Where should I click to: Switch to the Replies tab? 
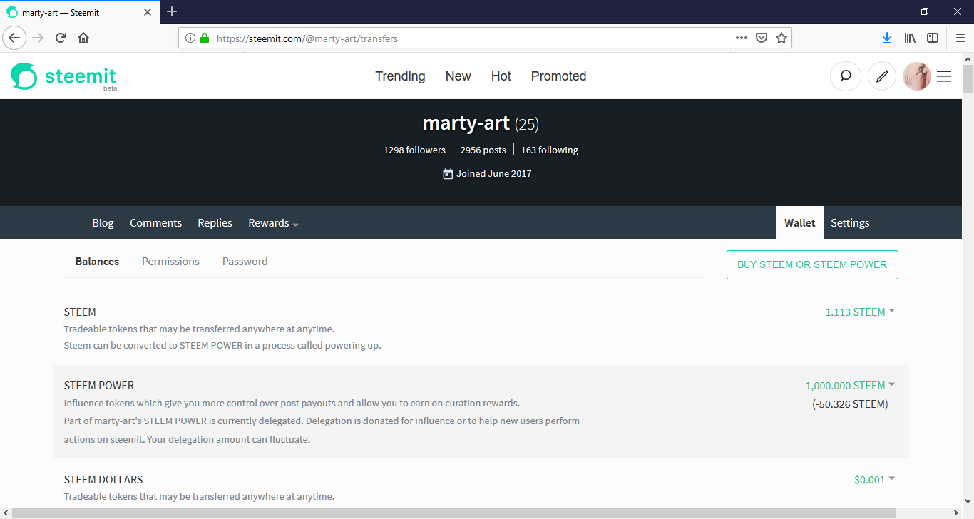pyautogui.click(x=215, y=223)
